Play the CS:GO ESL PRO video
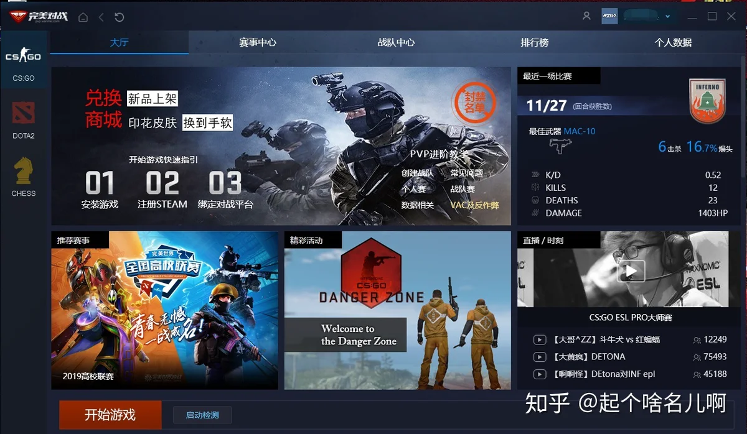This screenshot has width=747, height=434. 631,270
